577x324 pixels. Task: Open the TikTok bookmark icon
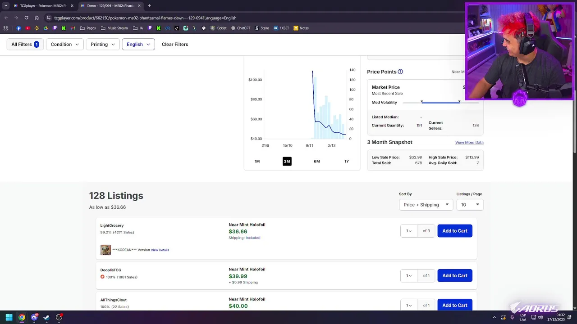[176, 28]
